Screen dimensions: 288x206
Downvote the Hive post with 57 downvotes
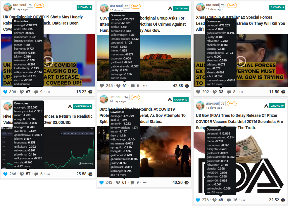point(22,174)
